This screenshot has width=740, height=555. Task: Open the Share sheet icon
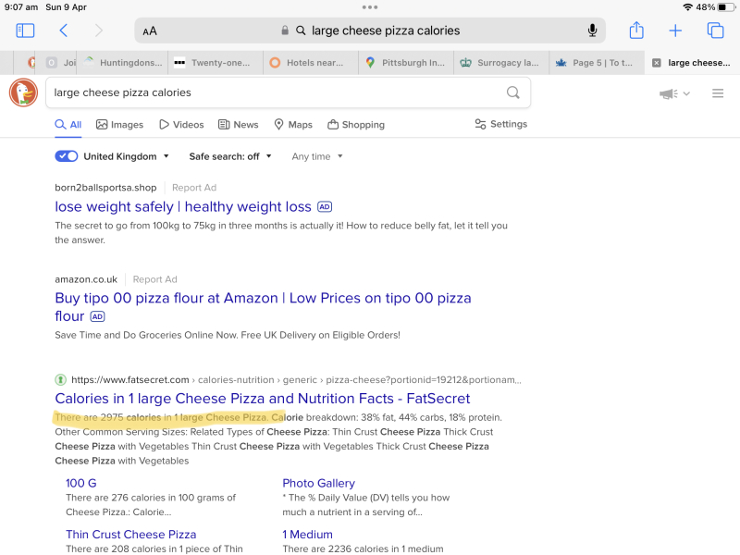pyautogui.click(x=636, y=31)
